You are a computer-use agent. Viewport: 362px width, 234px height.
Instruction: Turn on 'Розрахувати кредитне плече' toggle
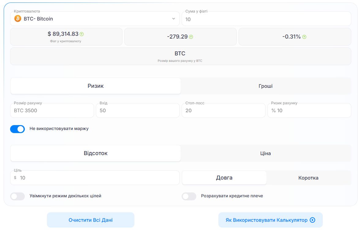[x=189, y=196]
